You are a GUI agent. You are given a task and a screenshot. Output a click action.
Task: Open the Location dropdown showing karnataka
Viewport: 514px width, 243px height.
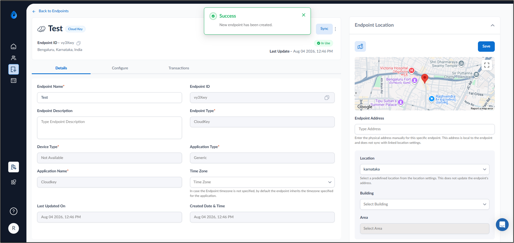tap(425, 169)
